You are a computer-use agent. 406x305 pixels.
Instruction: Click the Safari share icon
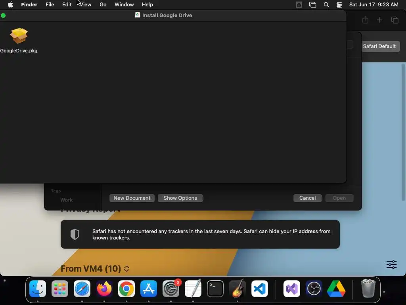point(365,20)
